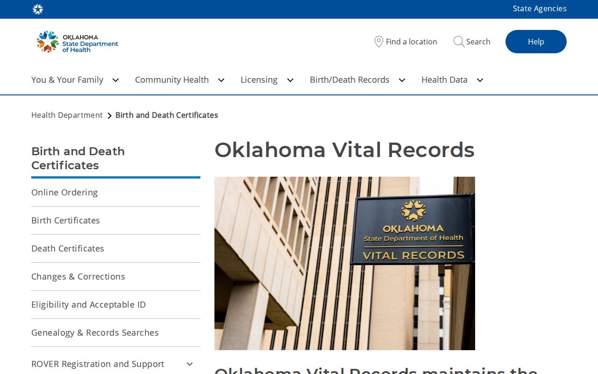Viewport: 598px width, 374px height.
Task: Open Oklahoma State Department of Health logo
Action: [x=78, y=42]
